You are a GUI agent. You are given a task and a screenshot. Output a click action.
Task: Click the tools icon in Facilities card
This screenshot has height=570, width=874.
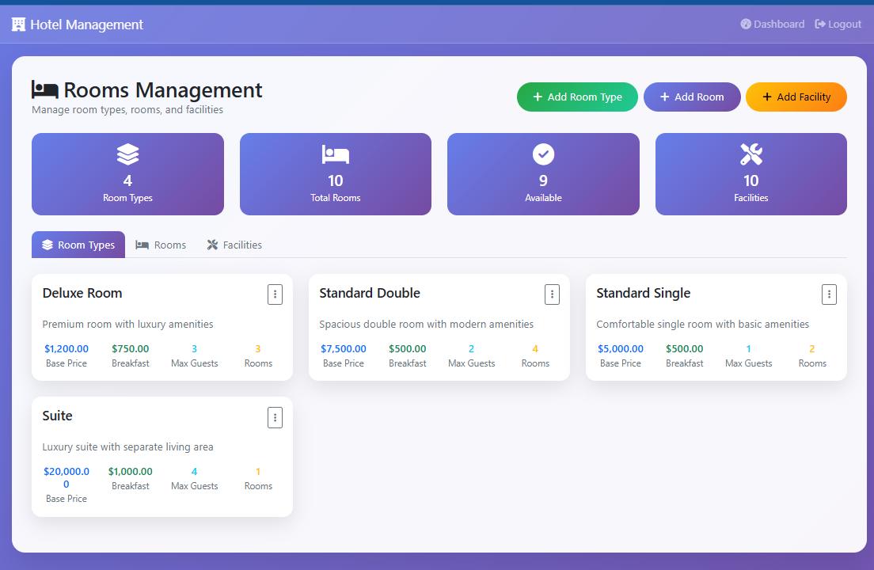(750, 154)
